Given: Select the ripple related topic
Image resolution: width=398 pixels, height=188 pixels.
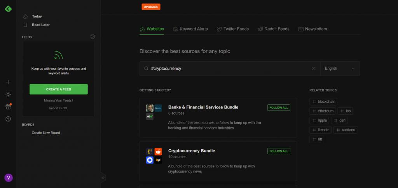Looking at the screenshot, I should [319, 121].
